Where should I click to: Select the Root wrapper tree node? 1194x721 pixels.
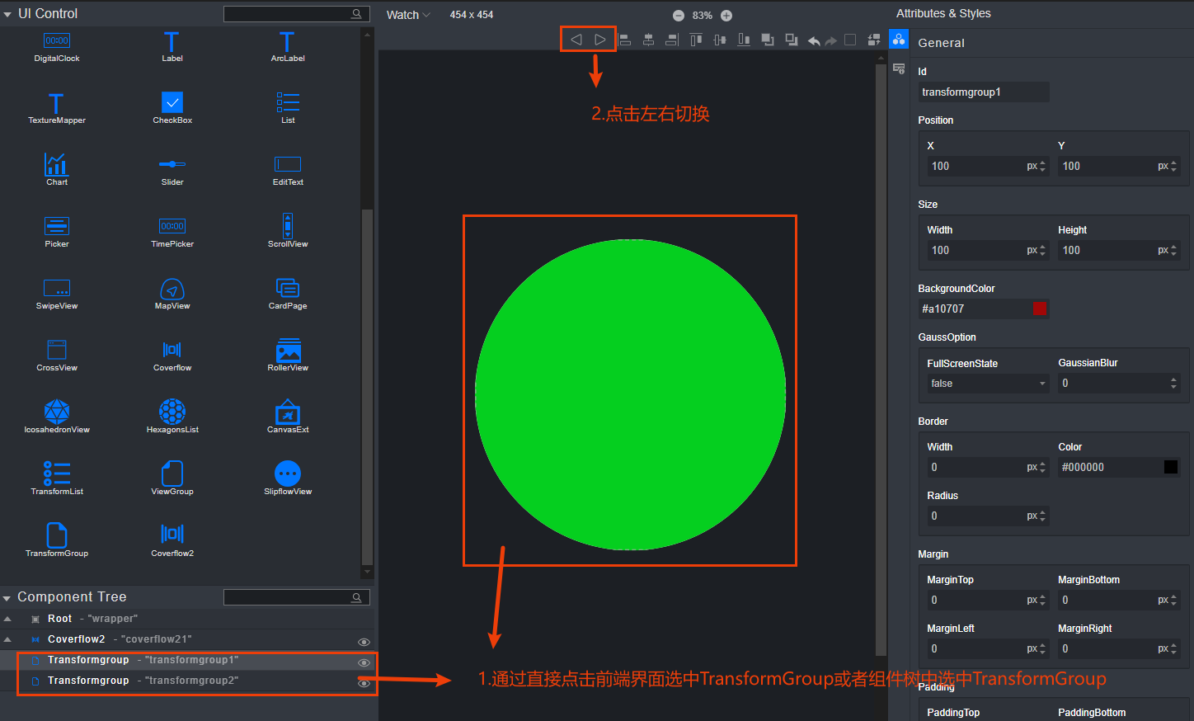point(92,619)
